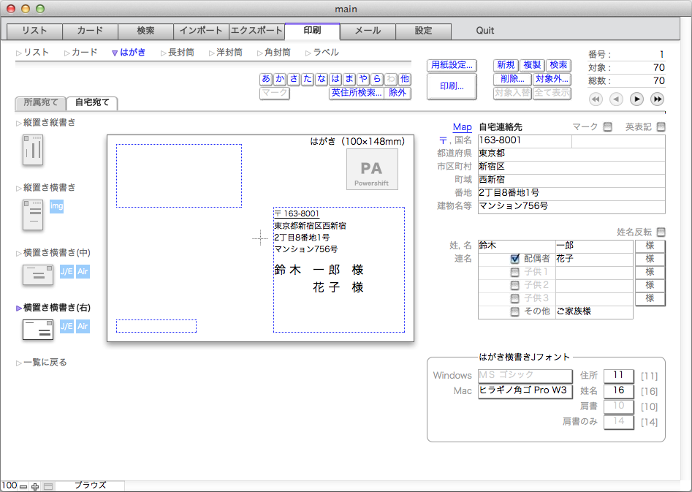The width and height of the screenshot is (692, 492).
Task: Open the Map link
Action: click(x=462, y=127)
